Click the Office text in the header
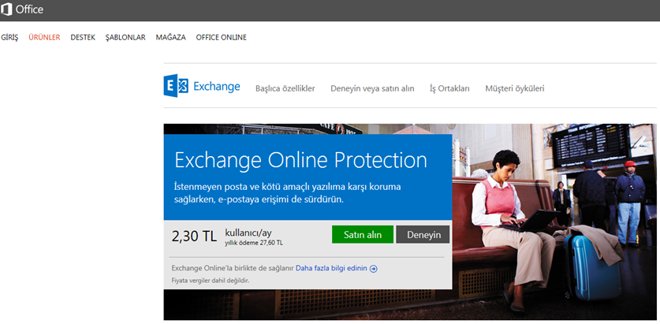The width and height of the screenshot is (660, 324). 29,9
